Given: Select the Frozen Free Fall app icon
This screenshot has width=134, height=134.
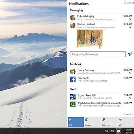Looking at the screenshot, I should click(73, 96).
